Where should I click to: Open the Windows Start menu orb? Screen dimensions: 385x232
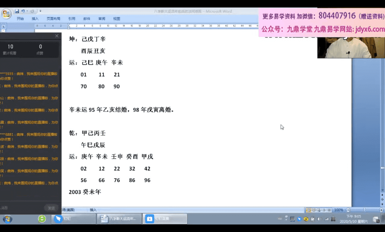click(7, 219)
